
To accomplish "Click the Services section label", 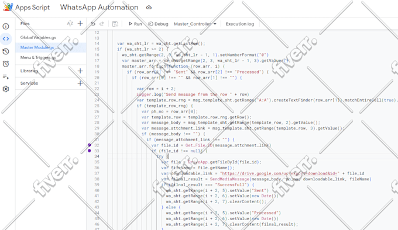I will tap(29, 83).
